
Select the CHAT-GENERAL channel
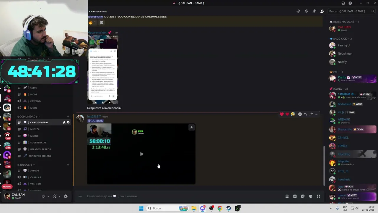point(43,122)
